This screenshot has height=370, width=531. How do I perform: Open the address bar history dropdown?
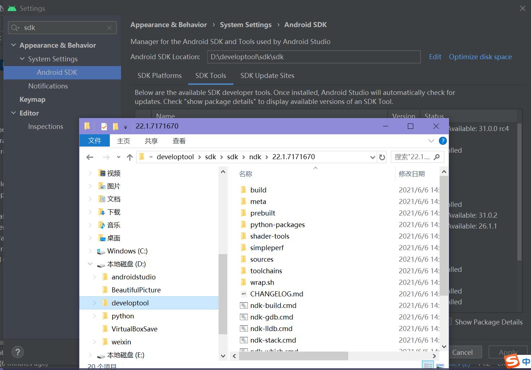click(x=373, y=157)
